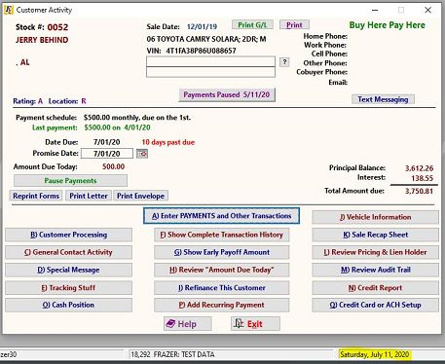Click the second blank note field under VIN
The width and height of the screenshot is (445, 364).
pos(210,72)
